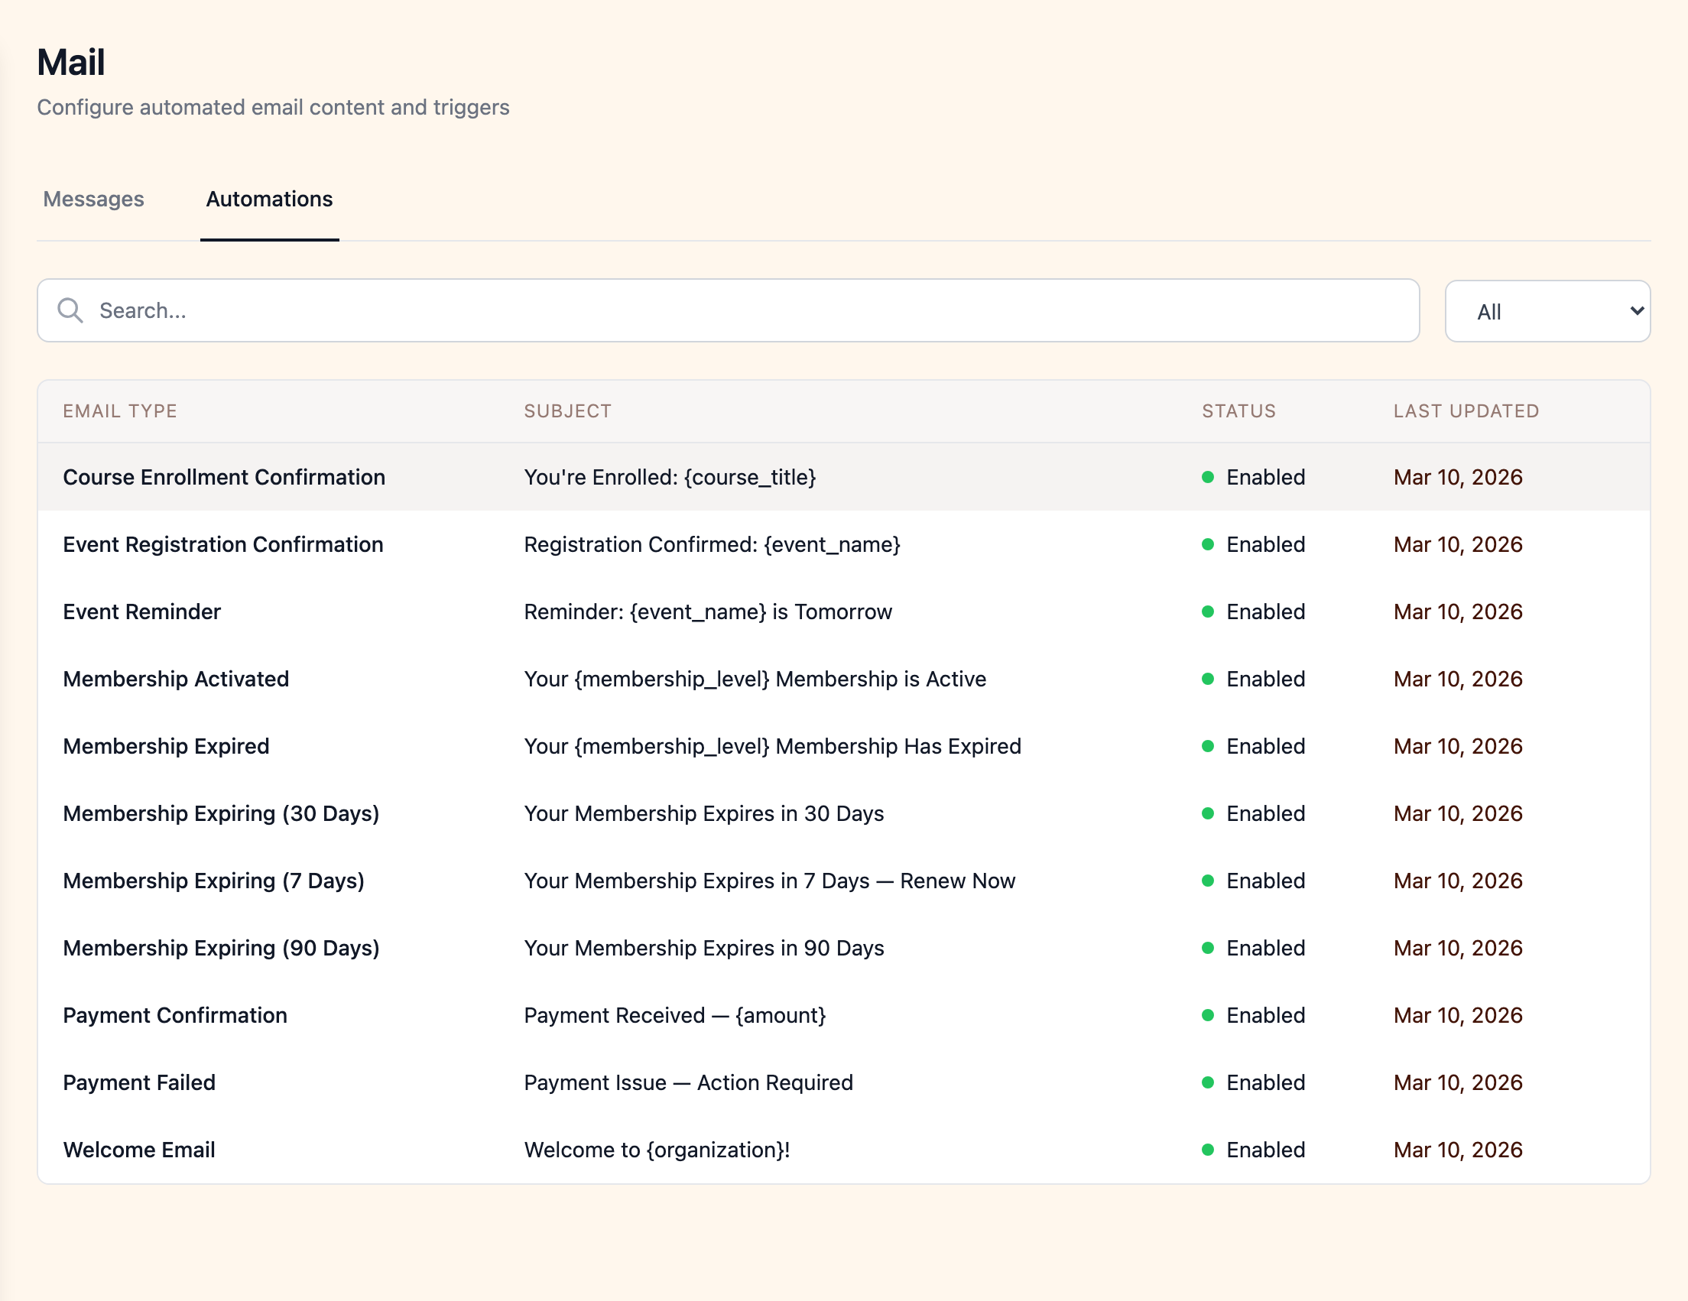Click the search magnifier icon
Image resolution: width=1688 pixels, height=1301 pixels.
[x=70, y=310]
